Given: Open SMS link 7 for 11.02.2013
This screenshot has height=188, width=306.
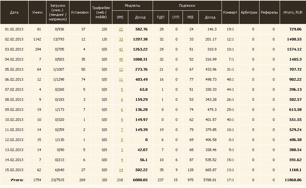Looking at the screenshot, I should pos(122,130).
